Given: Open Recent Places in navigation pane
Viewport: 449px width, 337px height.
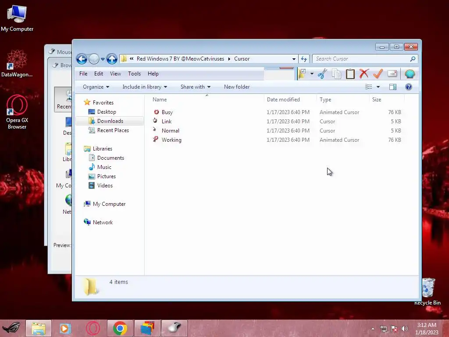Looking at the screenshot, I should point(113,130).
